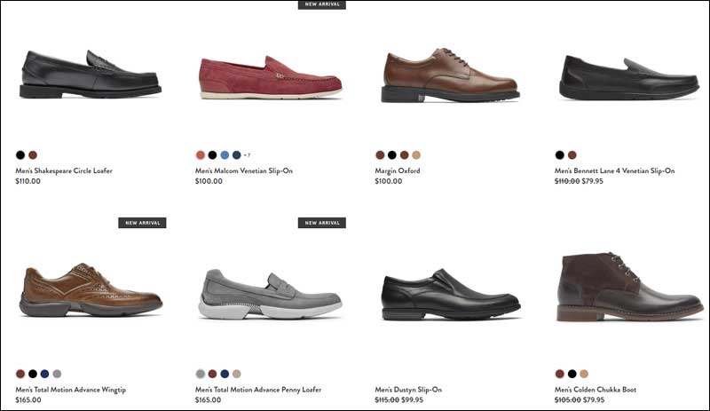Choose coral swatch for Malcom Venetian Slip-On
The height and width of the screenshot is (411, 710).
(201, 155)
